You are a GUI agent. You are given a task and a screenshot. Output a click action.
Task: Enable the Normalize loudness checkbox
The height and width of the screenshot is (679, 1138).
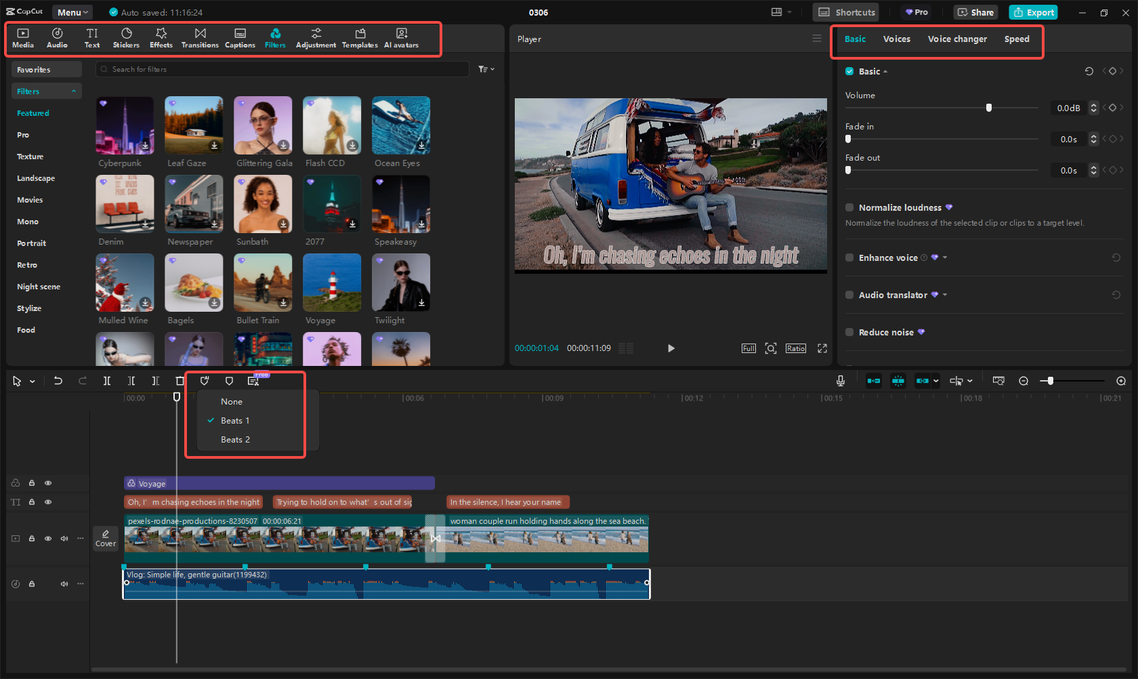tap(849, 207)
